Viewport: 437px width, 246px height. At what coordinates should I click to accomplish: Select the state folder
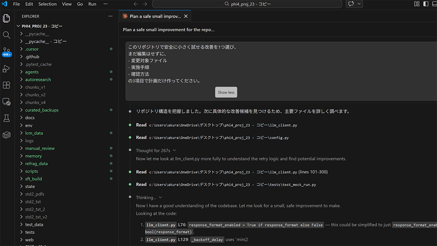coord(30,187)
